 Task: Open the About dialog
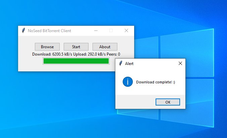pos(105,47)
